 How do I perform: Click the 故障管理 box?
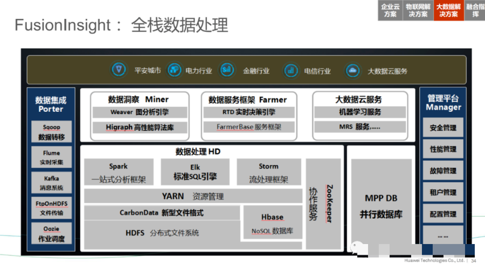click(443, 171)
